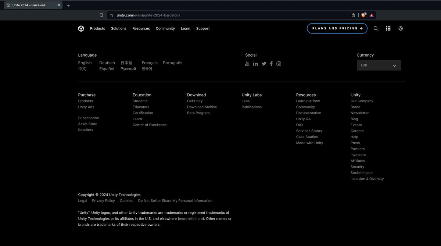Open the user account profile icon
This screenshot has width=441, height=246.
(x=401, y=28)
